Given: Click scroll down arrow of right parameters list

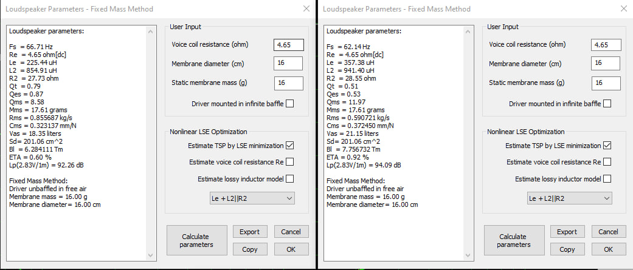Looking at the screenshot, I should pyautogui.click(x=468, y=255).
